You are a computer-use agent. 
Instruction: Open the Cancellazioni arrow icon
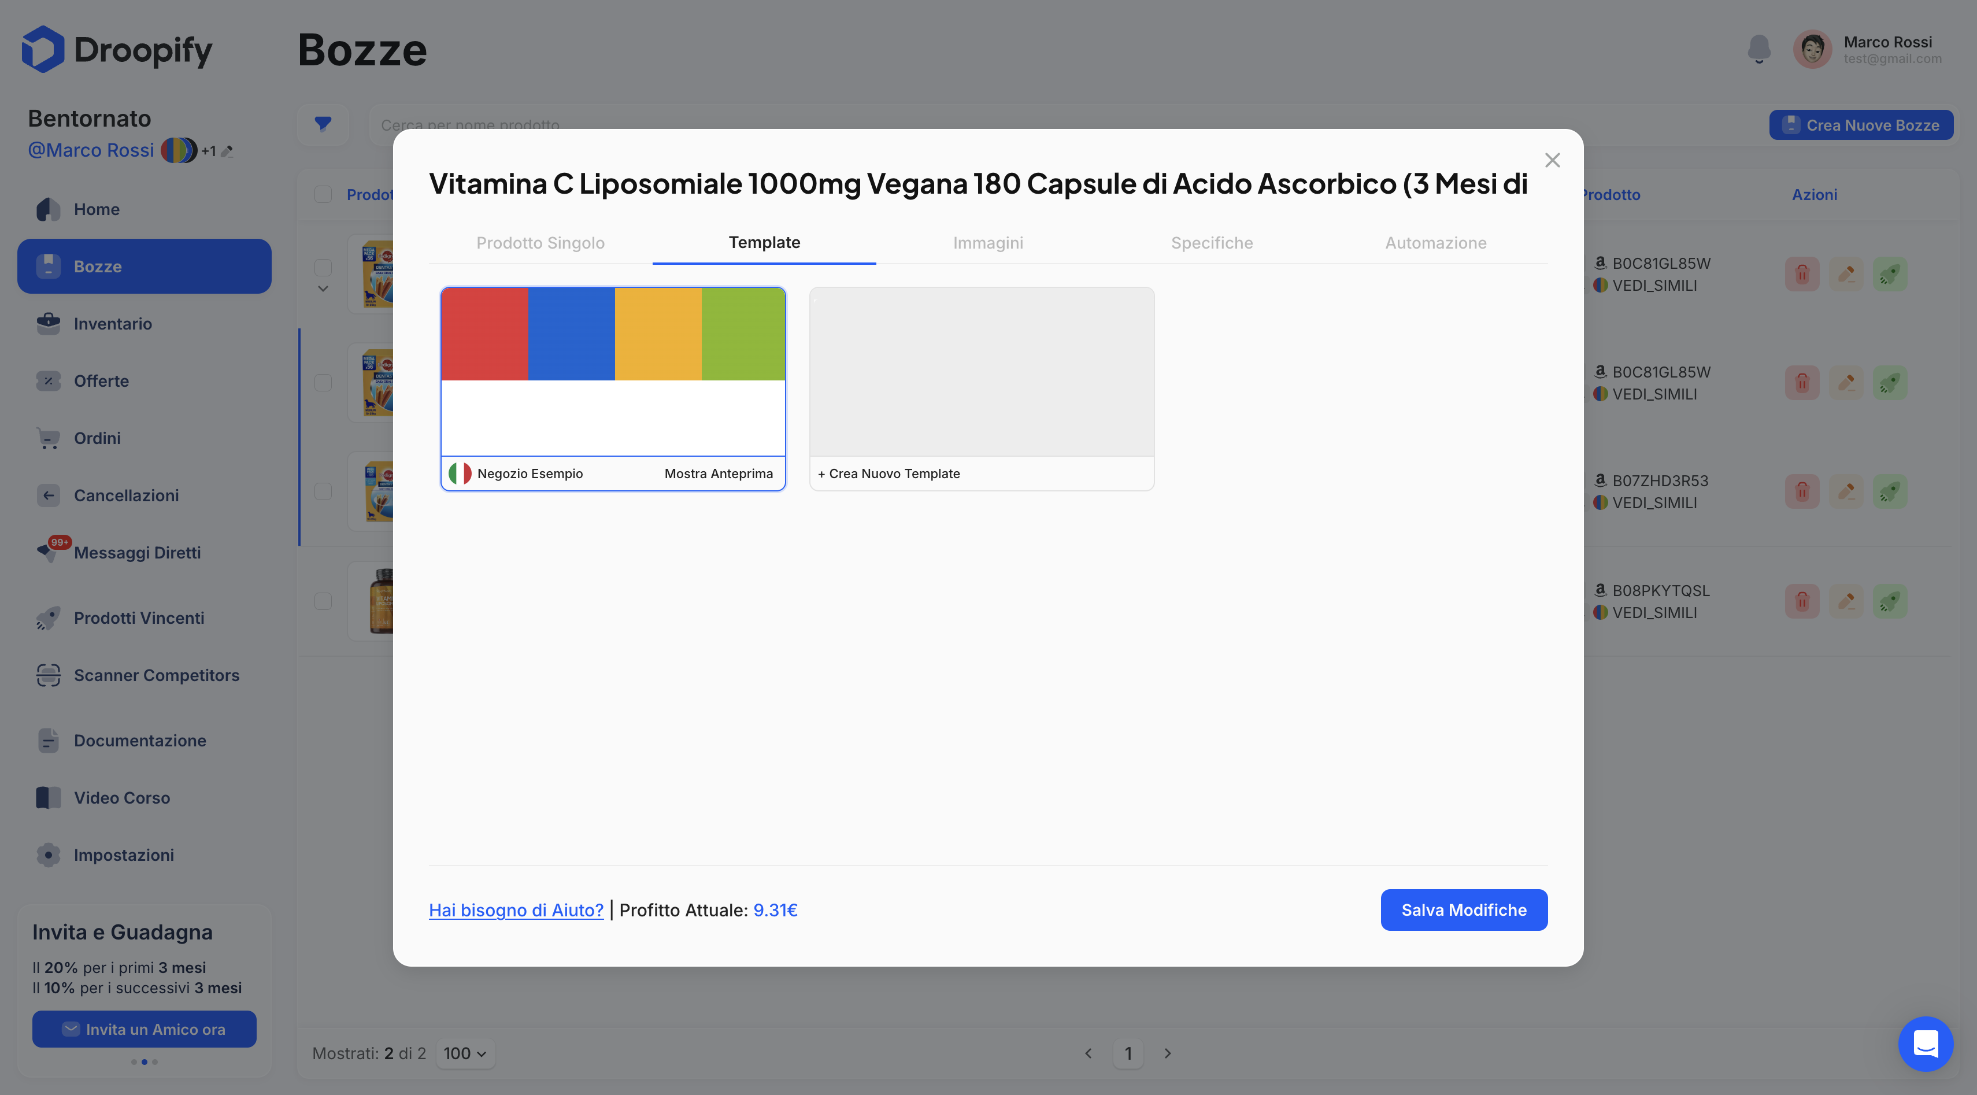49,495
